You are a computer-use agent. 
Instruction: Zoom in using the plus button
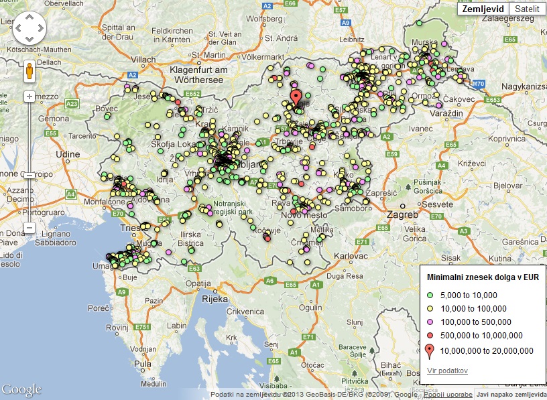(29, 96)
